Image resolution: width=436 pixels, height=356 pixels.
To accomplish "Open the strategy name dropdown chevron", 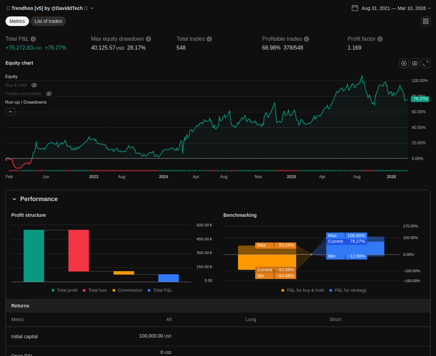I will coord(92,8).
